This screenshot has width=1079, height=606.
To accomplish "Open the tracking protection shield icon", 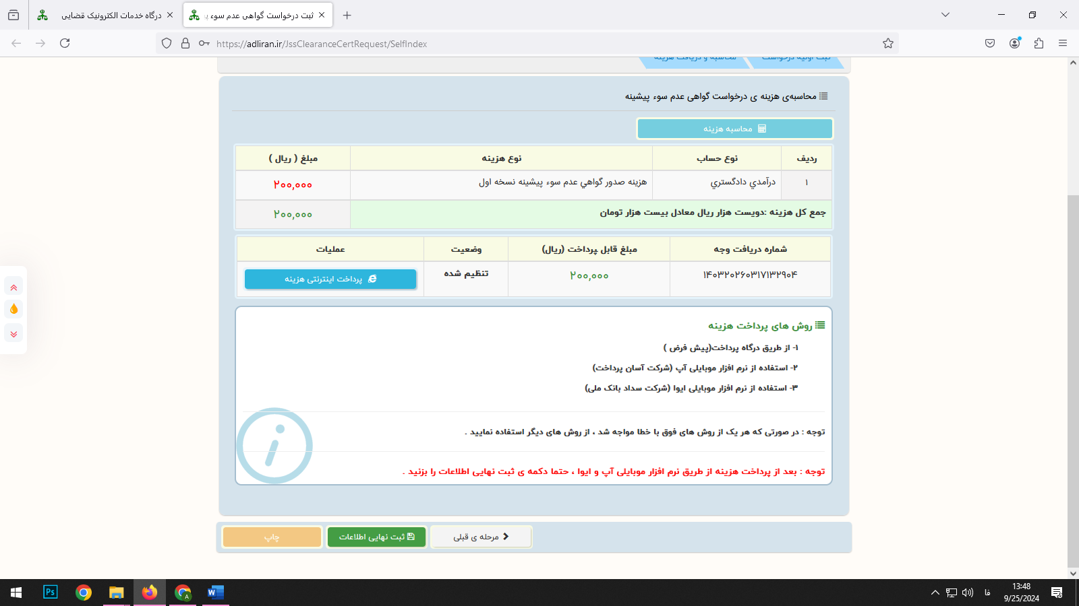I will pyautogui.click(x=167, y=44).
